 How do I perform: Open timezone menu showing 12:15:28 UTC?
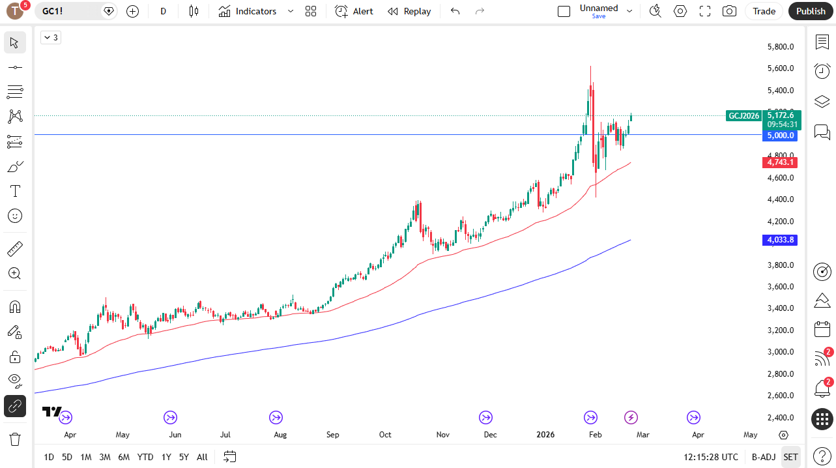712,457
